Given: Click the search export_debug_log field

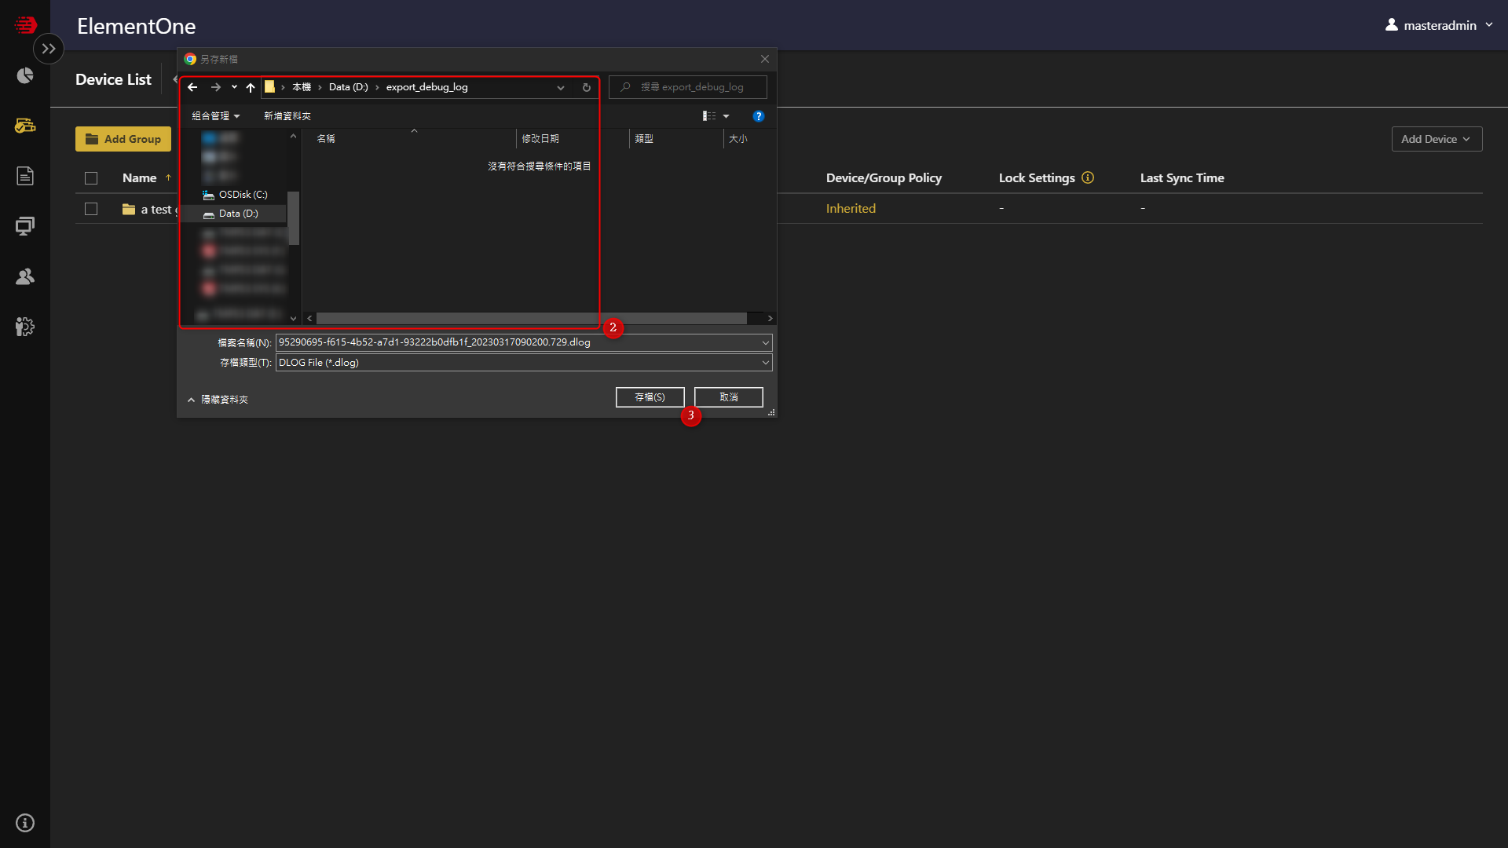Looking at the screenshot, I should coord(688,87).
